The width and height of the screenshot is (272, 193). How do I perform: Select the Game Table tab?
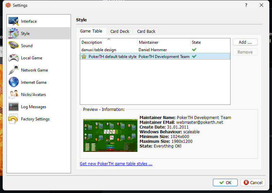91,31
